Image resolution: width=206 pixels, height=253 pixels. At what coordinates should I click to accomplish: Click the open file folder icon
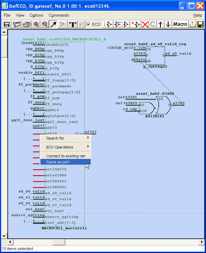click(x=17, y=24)
